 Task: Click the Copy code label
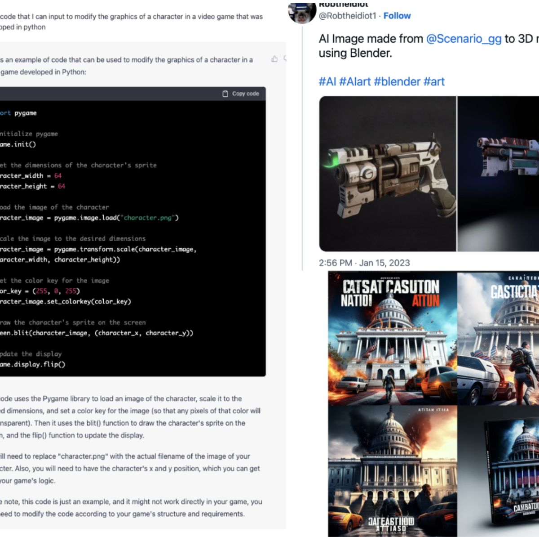246,94
